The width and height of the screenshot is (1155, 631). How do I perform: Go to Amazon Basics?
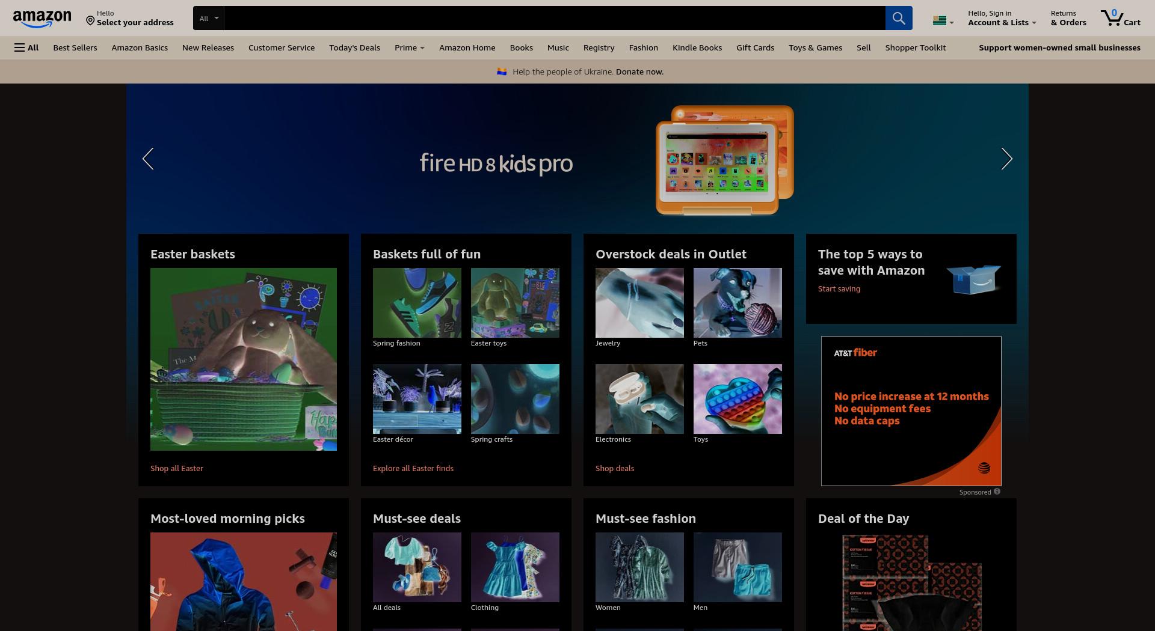(x=140, y=47)
